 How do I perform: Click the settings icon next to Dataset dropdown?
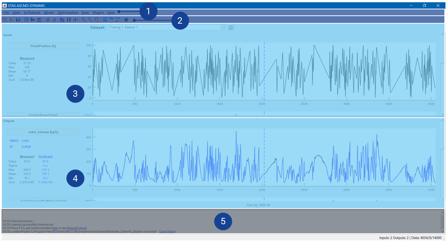[x=230, y=27]
